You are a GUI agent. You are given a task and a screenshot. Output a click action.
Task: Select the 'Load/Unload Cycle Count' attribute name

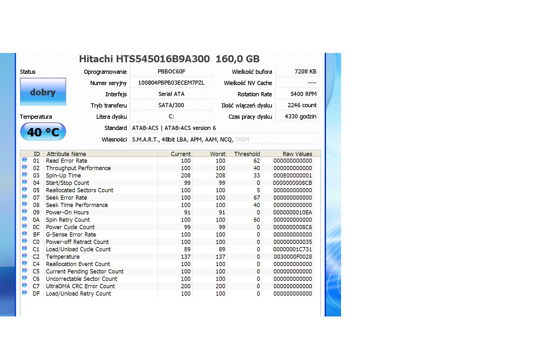tap(78, 249)
